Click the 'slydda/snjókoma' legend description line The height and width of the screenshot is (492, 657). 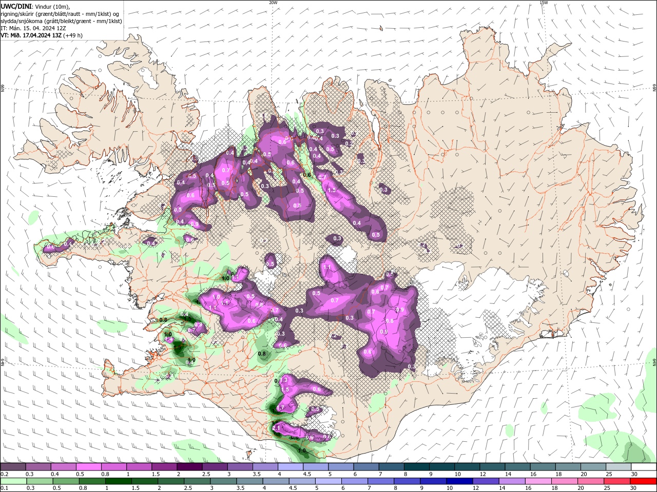click(61, 21)
